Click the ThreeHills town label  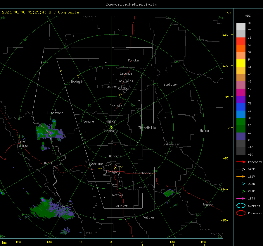147,128
